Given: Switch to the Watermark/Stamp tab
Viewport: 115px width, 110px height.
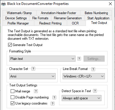Looking at the screenshot, I should [19, 13].
